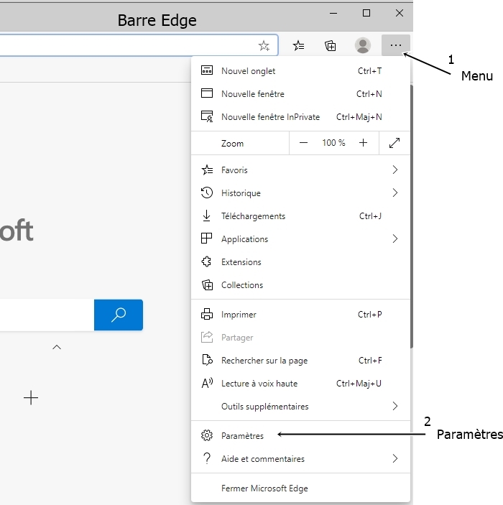Click the blue search magnifier button
This screenshot has width=503, height=505.
(x=119, y=315)
